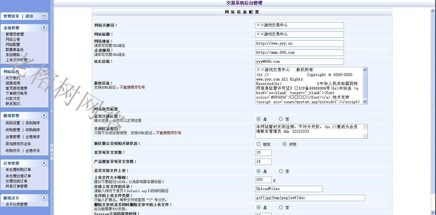The height and width of the screenshot is (215, 436).
Task: Select 锁定 for new member status
Action: click(259, 144)
